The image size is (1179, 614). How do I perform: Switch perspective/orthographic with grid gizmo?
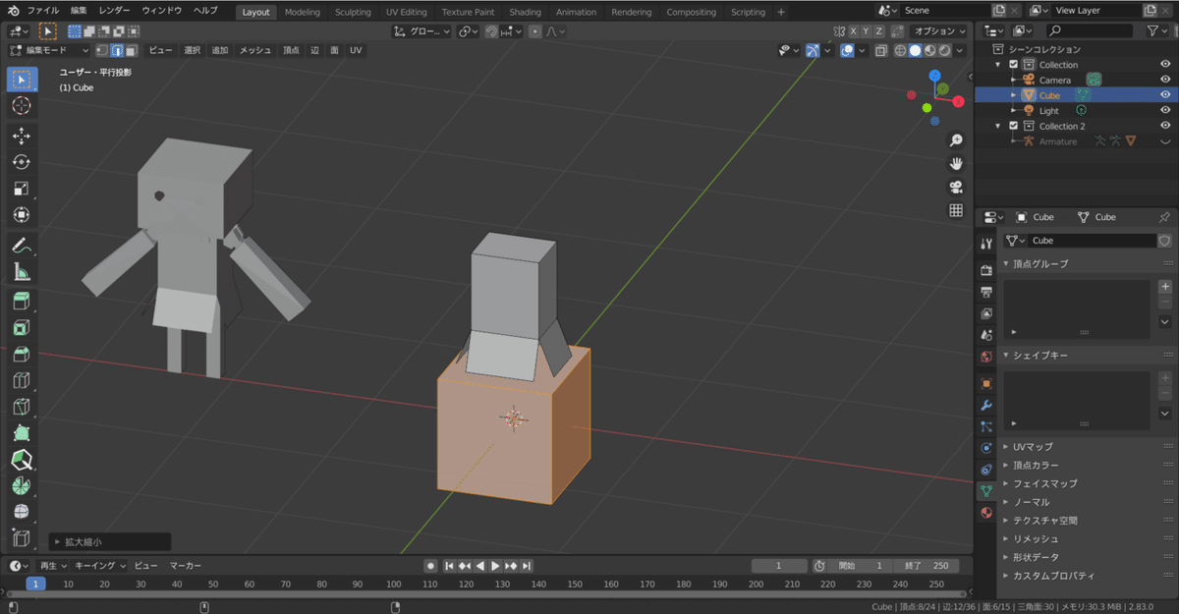pos(956,210)
